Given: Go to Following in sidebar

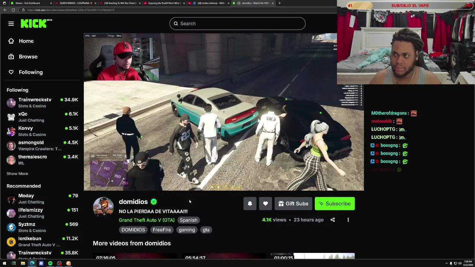Looking at the screenshot, I should (x=31, y=72).
